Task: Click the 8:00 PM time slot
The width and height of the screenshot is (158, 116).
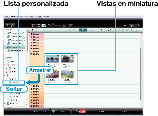Action: click(36, 106)
